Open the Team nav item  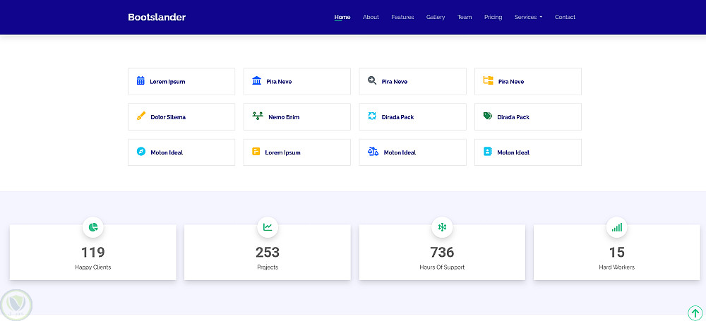coord(465,17)
